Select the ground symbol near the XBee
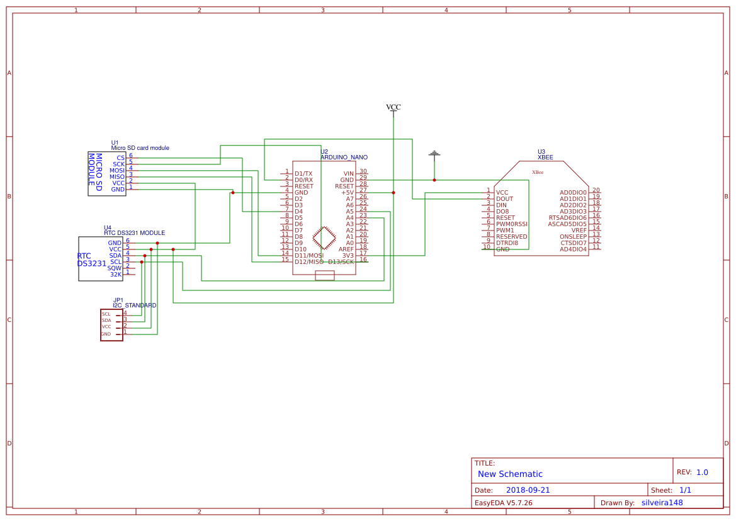Image resolution: width=736 pixels, height=521 pixels. (434, 153)
